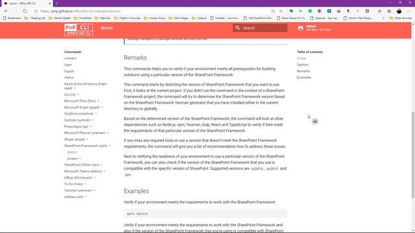
Task: Open the GitHub repository link
Action: [314, 28]
